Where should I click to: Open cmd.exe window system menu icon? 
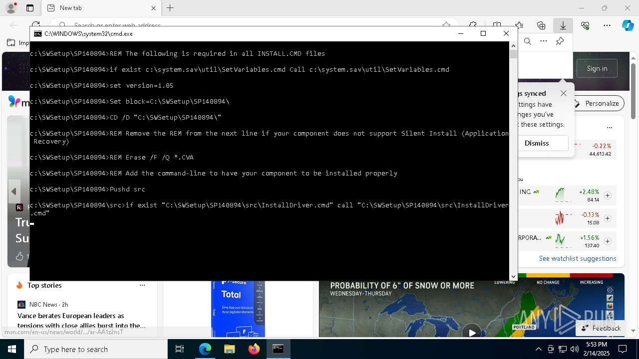37,34
